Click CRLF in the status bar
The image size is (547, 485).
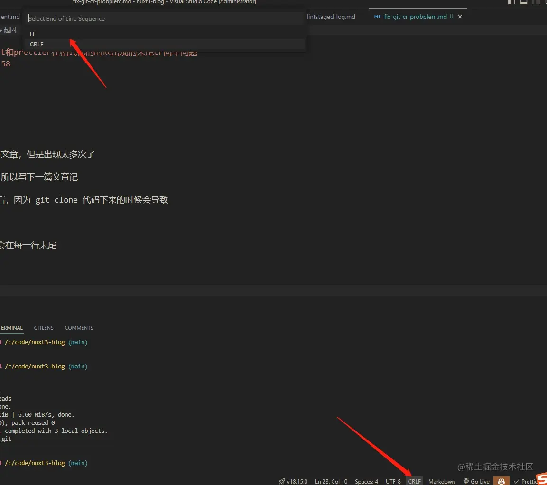415,482
